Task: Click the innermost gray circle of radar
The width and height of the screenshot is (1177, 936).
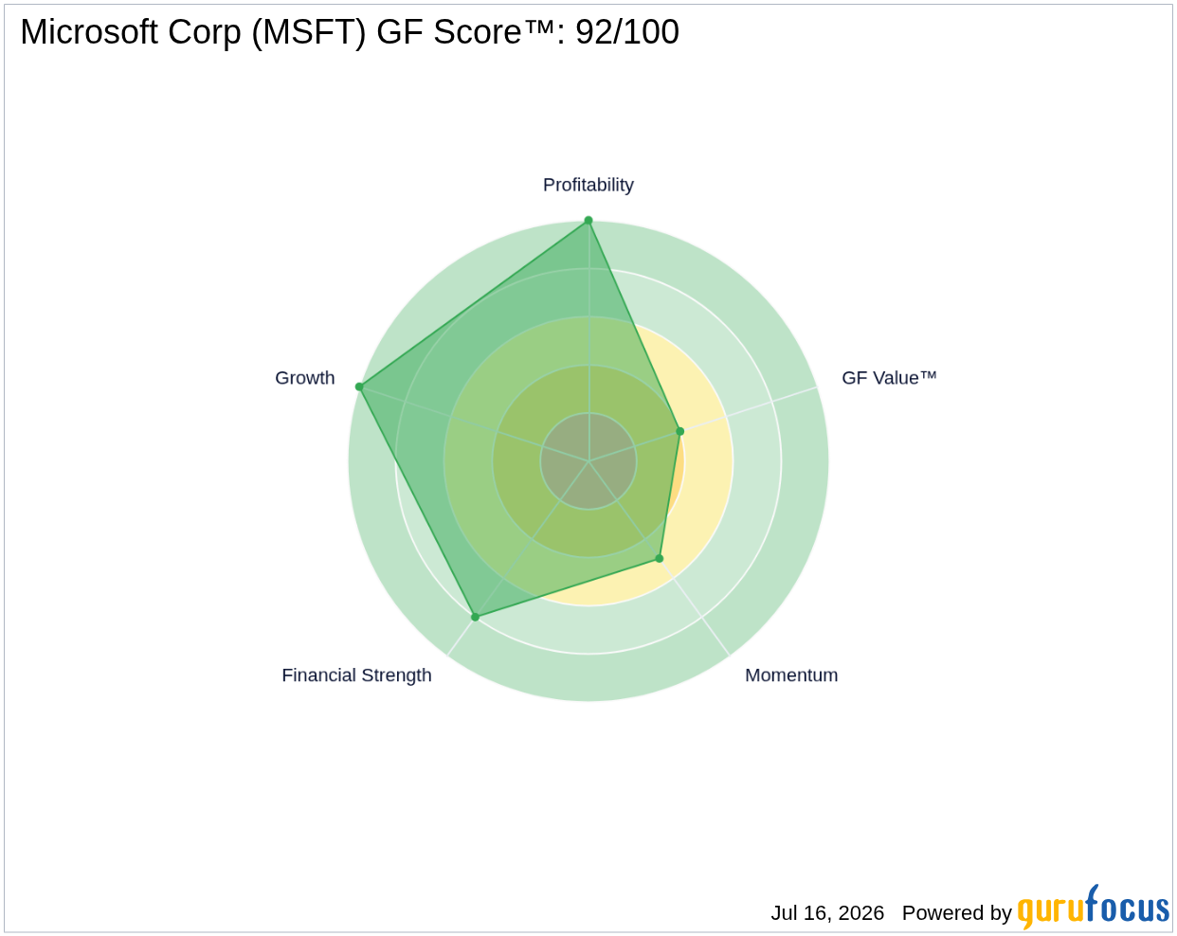Action: pos(588,461)
